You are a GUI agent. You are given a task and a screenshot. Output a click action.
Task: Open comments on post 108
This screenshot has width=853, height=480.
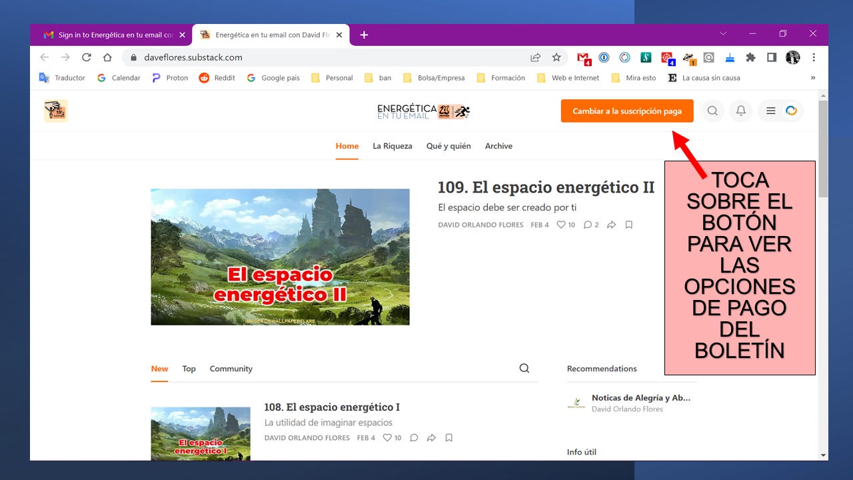[x=414, y=438]
